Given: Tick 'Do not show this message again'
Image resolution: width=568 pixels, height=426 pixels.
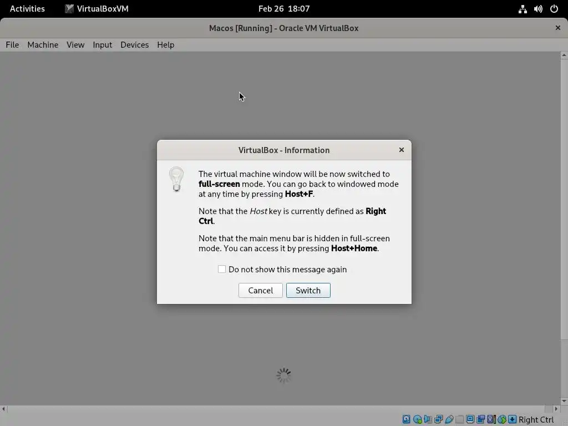Looking at the screenshot, I should (x=222, y=269).
